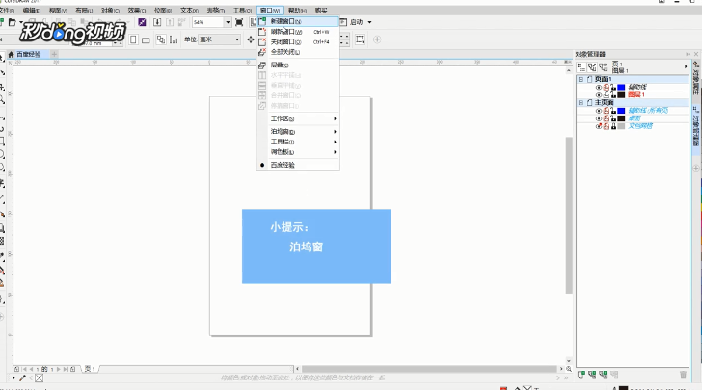This screenshot has width=702, height=390.
Task: Open the Color Palettes (调色板) submenu
Action: pyautogui.click(x=298, y=152)
